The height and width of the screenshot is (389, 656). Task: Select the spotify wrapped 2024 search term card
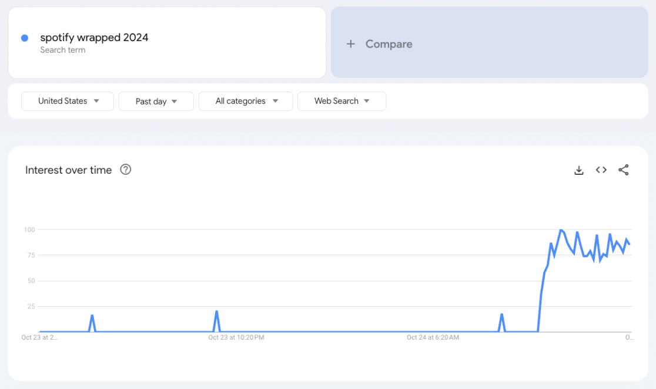point(166,42)
